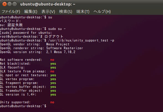Click the green yes beside Not blacklisted
163x112 pixels.
(53, 64)
